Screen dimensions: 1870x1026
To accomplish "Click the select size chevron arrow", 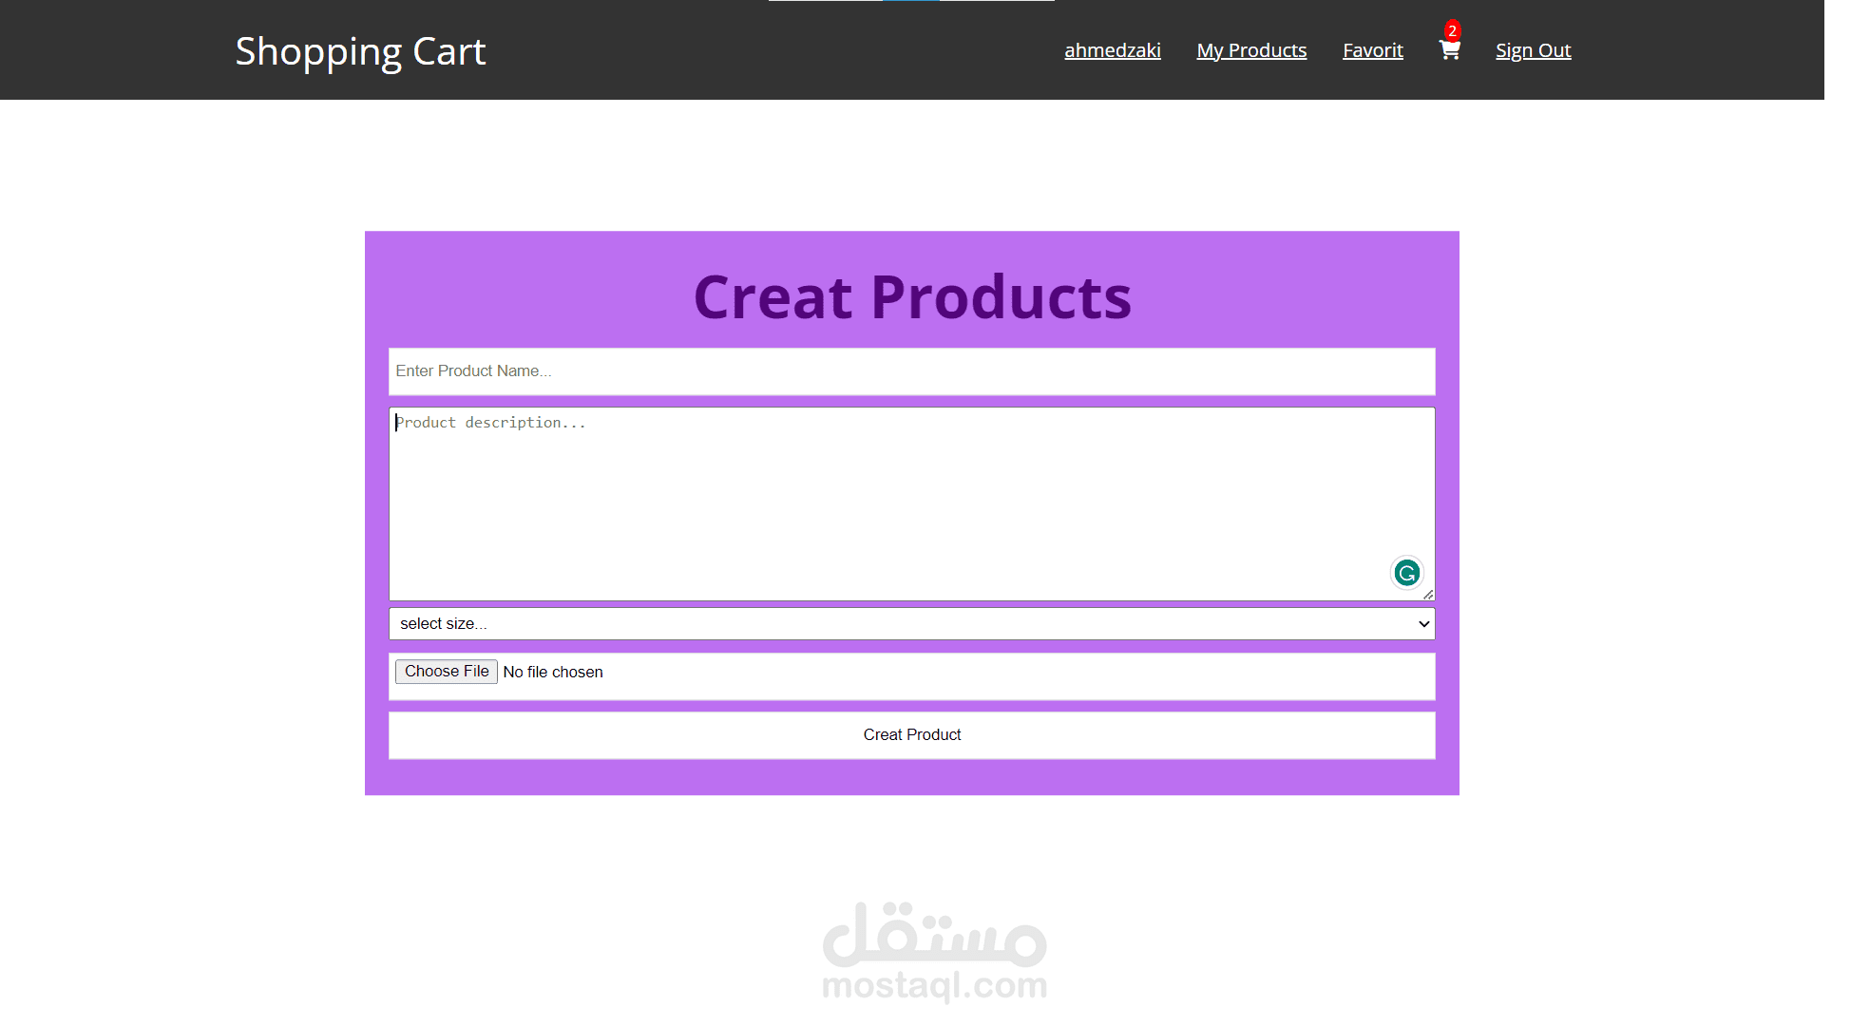I will 1423,624.
